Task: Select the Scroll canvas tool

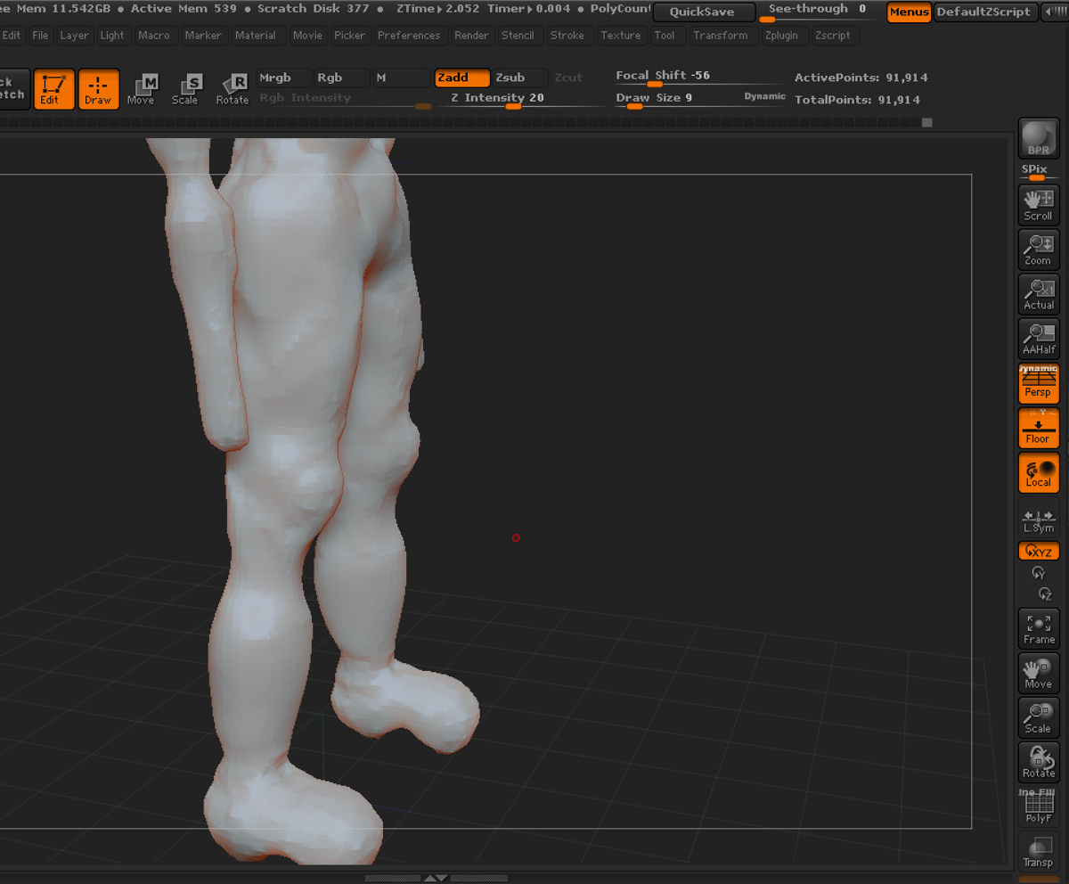Action: click(1038, 205)
